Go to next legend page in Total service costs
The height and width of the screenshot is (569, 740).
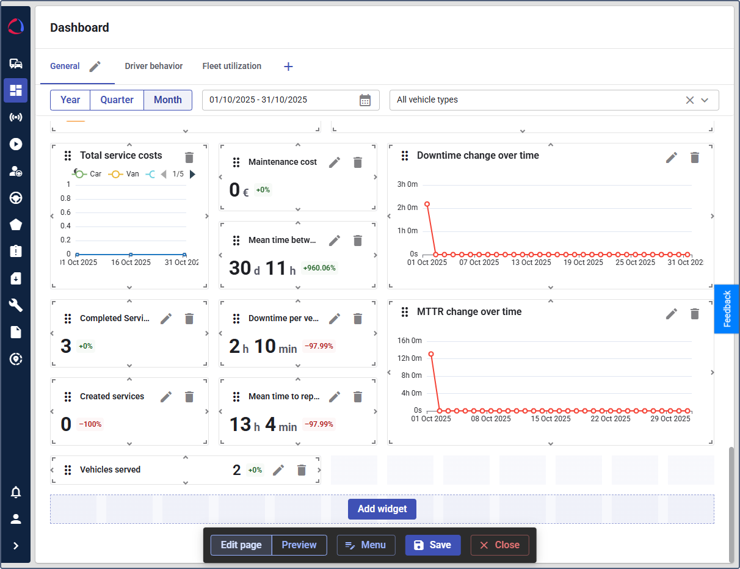point(193,175)
